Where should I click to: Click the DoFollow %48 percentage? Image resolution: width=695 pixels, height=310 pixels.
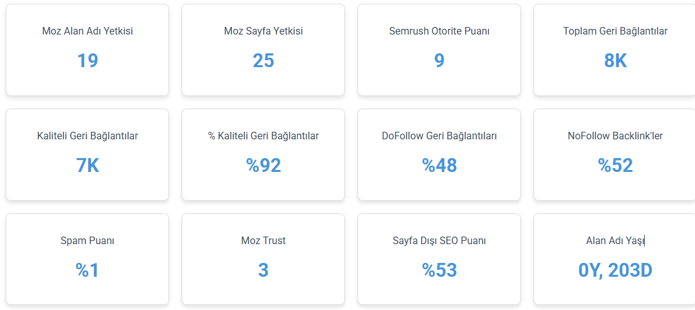click(x=439, y=165)
